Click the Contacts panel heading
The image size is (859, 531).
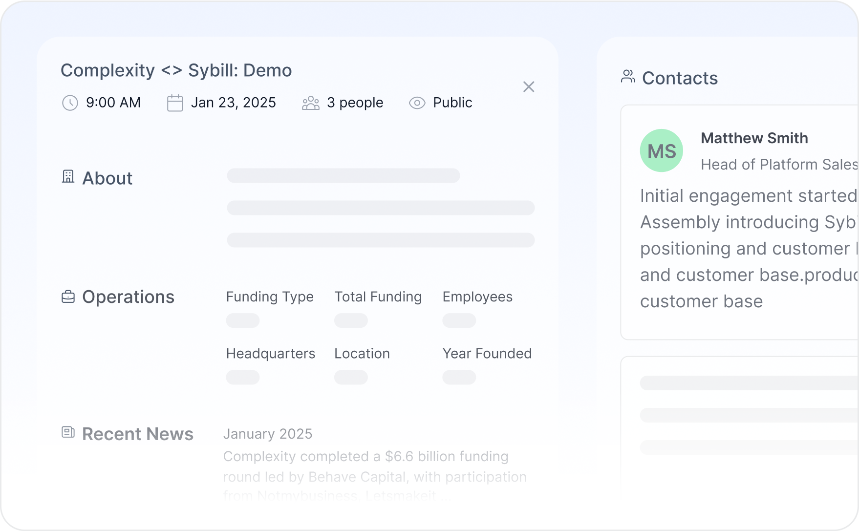tap(680, 78)
